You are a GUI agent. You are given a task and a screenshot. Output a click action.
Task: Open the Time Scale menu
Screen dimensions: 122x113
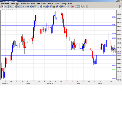25,4
